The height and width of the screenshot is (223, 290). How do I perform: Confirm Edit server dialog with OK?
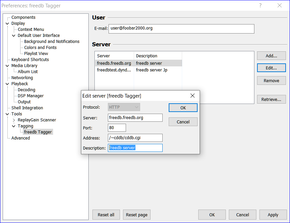[x=183, y=108]
